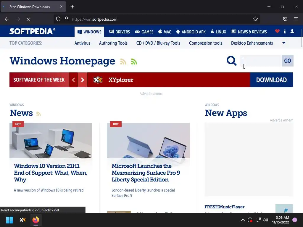Screen dimensions: 303x227
Task: Open the Authoring Tools category
Action: coord(113,43)
